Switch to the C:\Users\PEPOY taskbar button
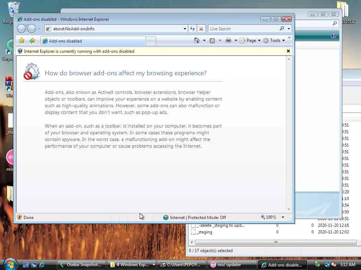The image size is (361, 270). tap(182, 265)
